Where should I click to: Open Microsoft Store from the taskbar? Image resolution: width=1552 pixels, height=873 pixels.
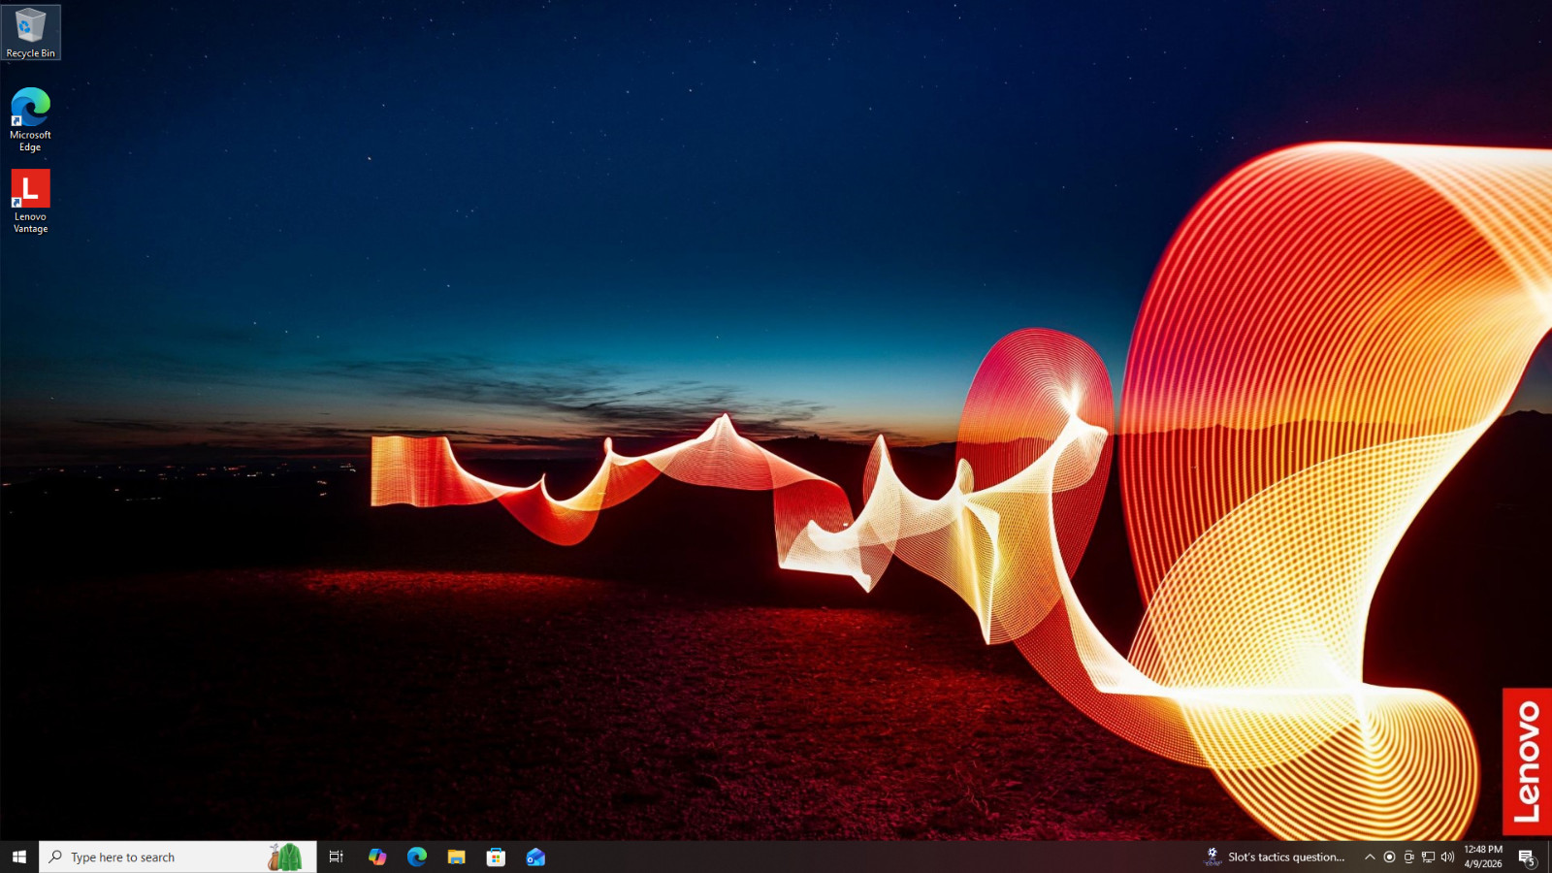pyautogui.click(x=496, y=857)
